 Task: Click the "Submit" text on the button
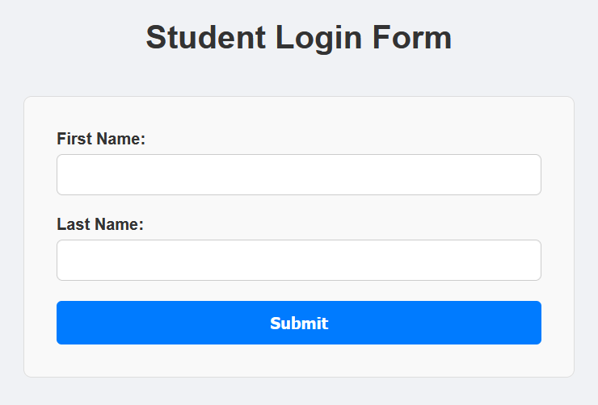point(298,323)
